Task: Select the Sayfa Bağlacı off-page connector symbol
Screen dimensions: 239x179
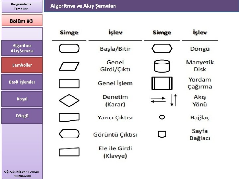Action: coord(162,134)
